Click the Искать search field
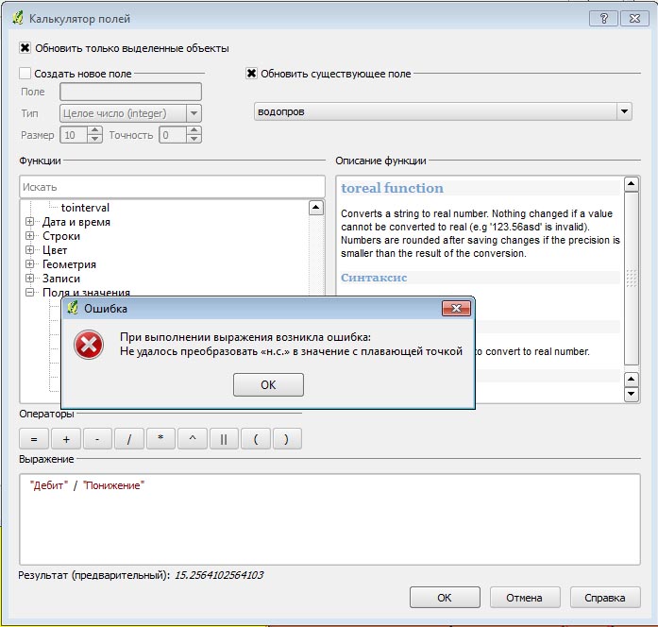658x627 pixels. coord(172,187)
